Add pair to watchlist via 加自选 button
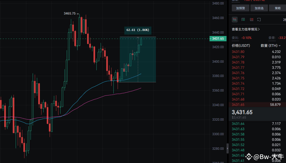 click(x=259, y=8)
